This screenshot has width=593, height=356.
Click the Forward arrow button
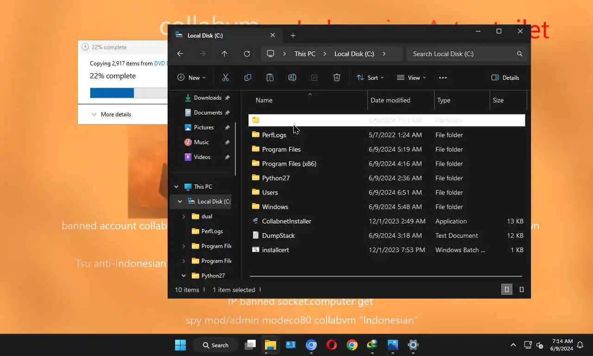pos(202,54)
